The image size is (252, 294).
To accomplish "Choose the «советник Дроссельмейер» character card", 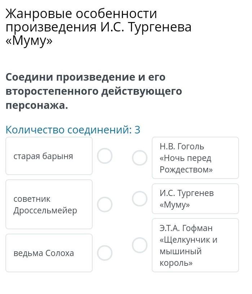I will click(49, 204).
